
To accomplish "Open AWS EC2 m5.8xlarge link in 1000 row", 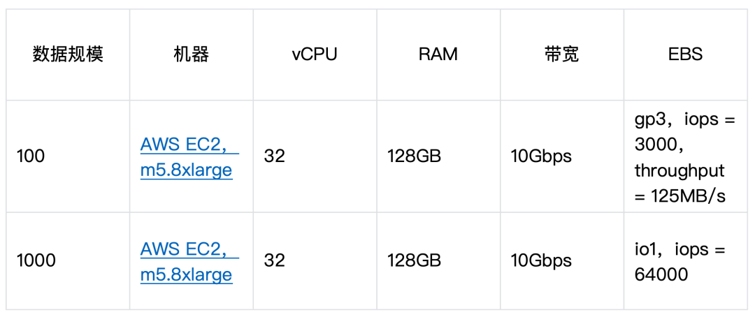I will click(x=186, y=261).
